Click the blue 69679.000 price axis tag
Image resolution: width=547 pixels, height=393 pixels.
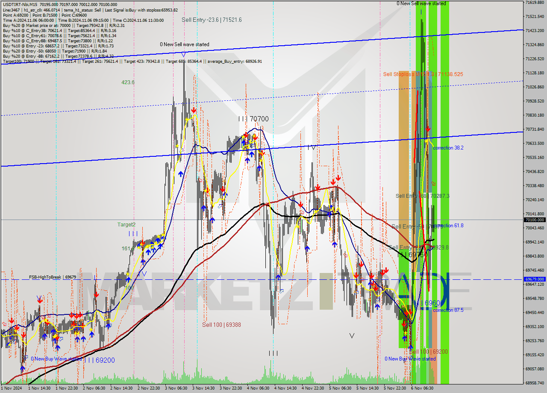(x=535, y=279)
